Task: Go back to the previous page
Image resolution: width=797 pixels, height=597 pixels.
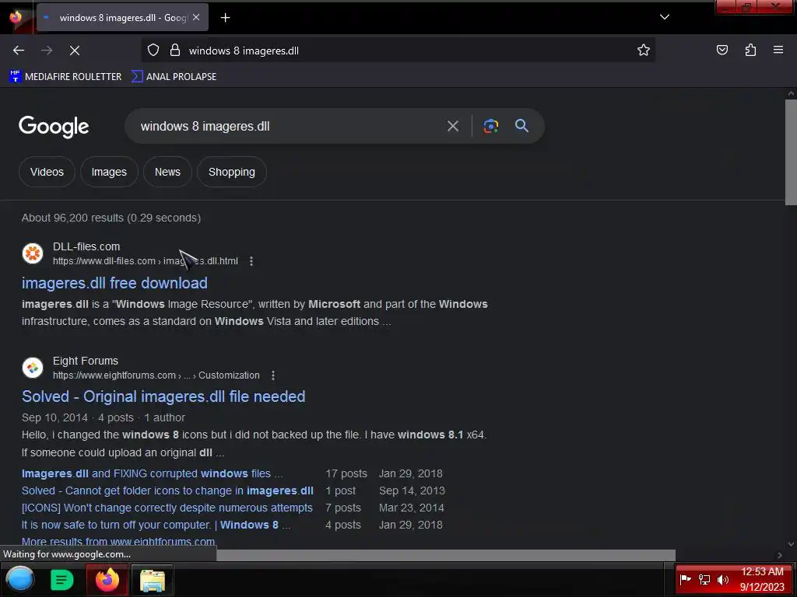Action: 19,51
